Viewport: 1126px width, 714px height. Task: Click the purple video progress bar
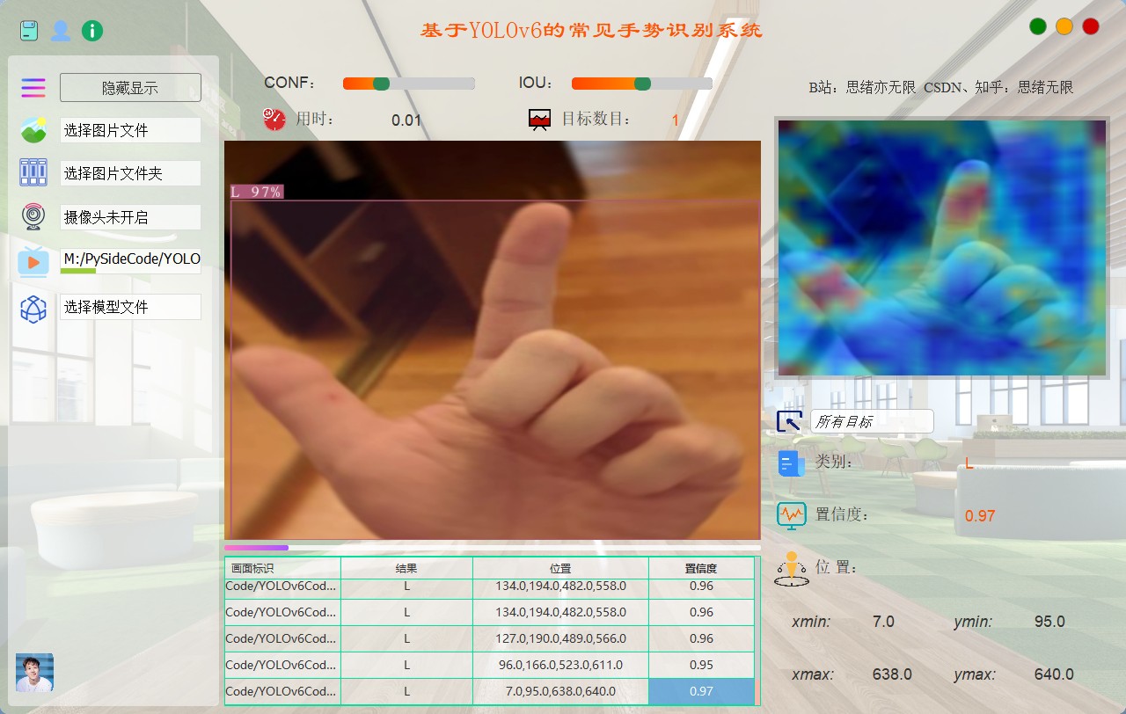[x=492, y=548]
